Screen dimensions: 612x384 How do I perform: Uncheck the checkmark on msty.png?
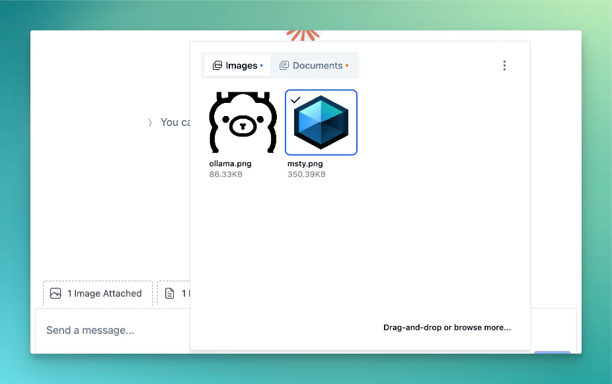tap(295, 100)
